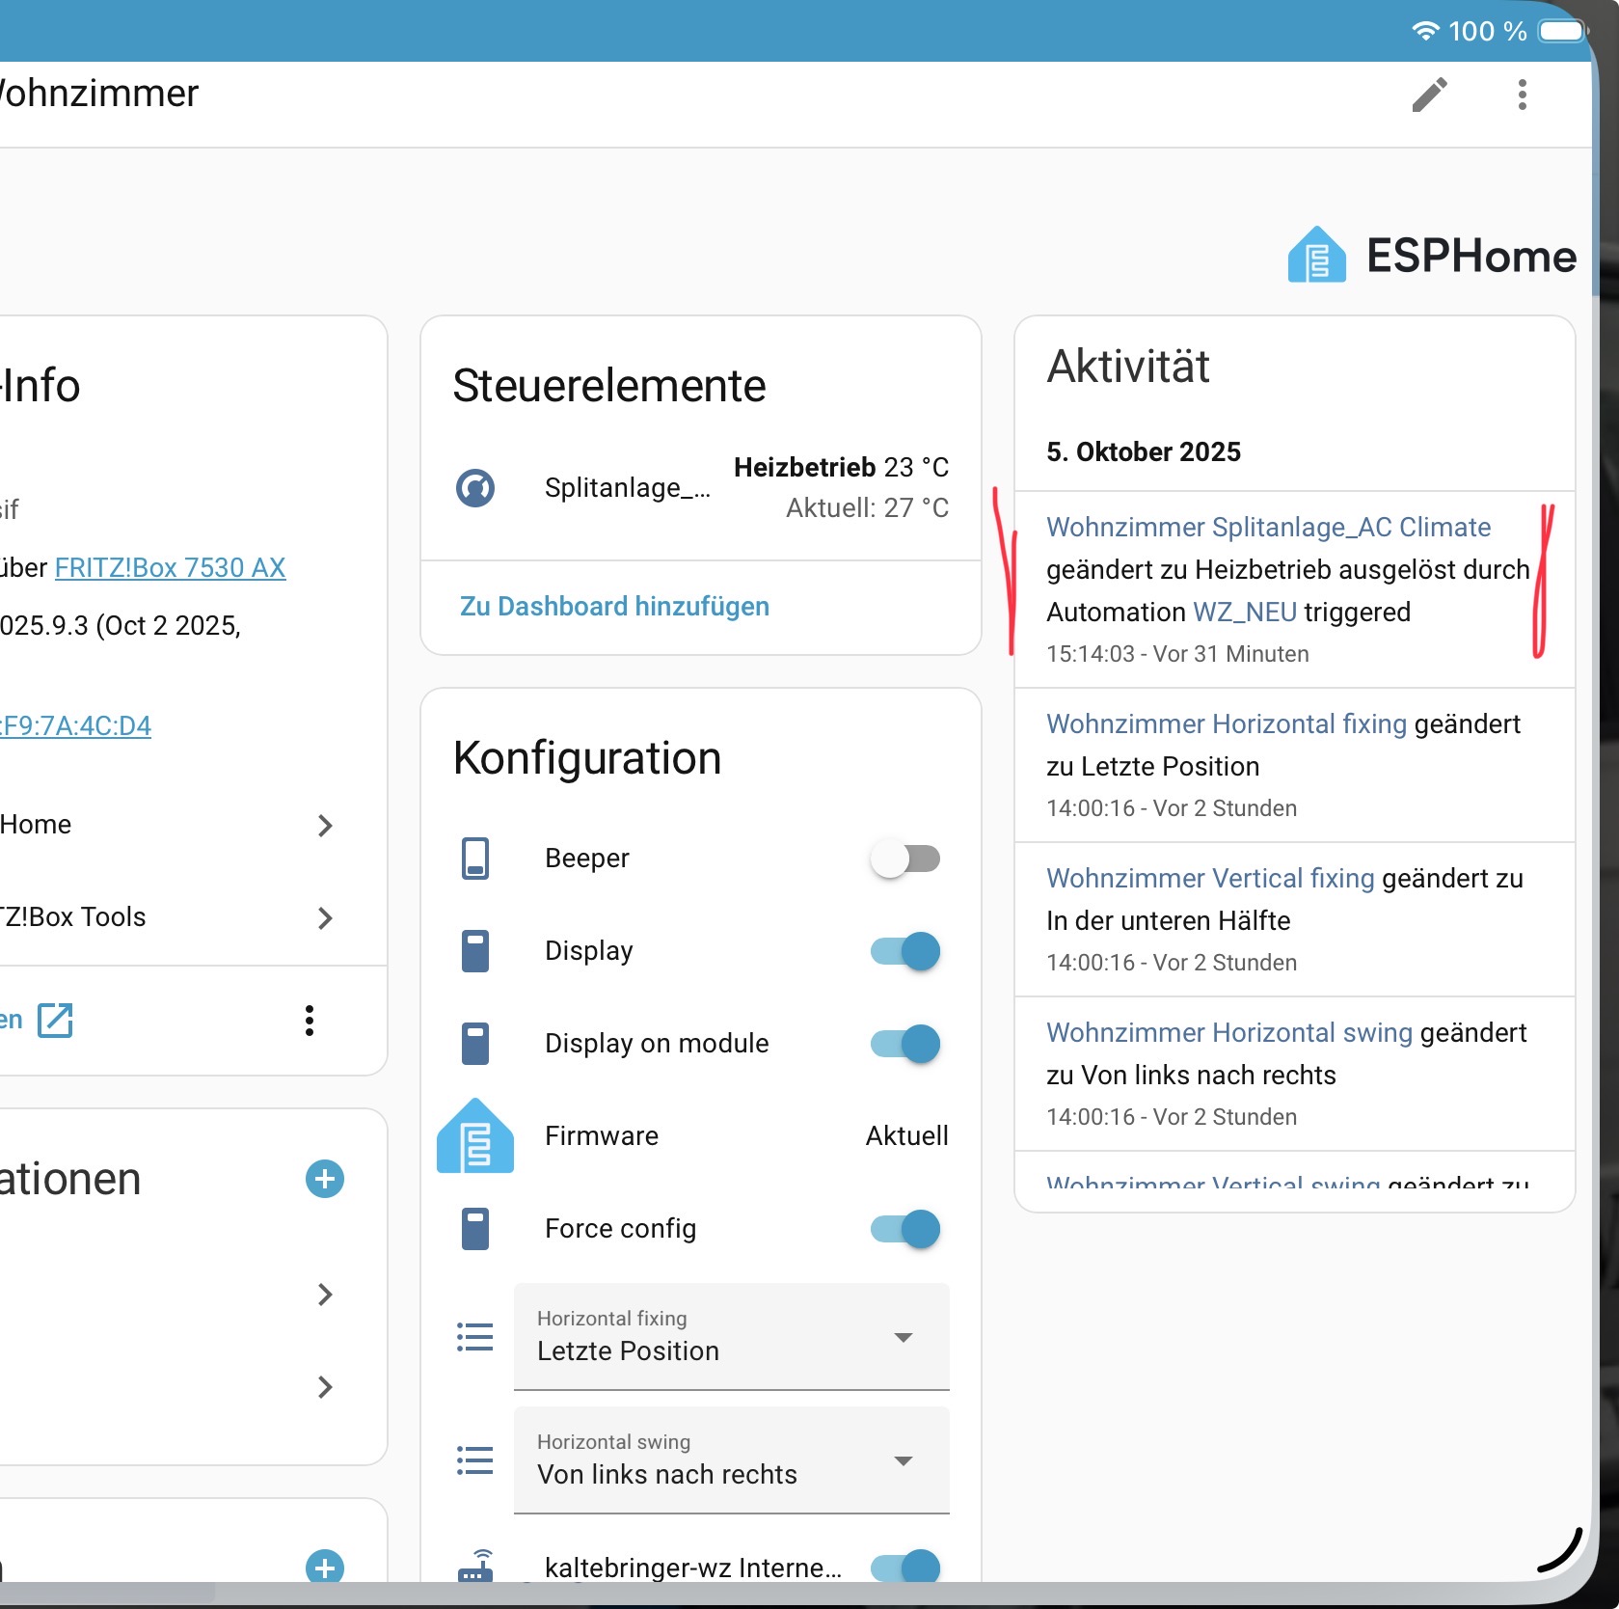
Task: Click the Splitanlage climate entity icon
Action: coord(475,488)
